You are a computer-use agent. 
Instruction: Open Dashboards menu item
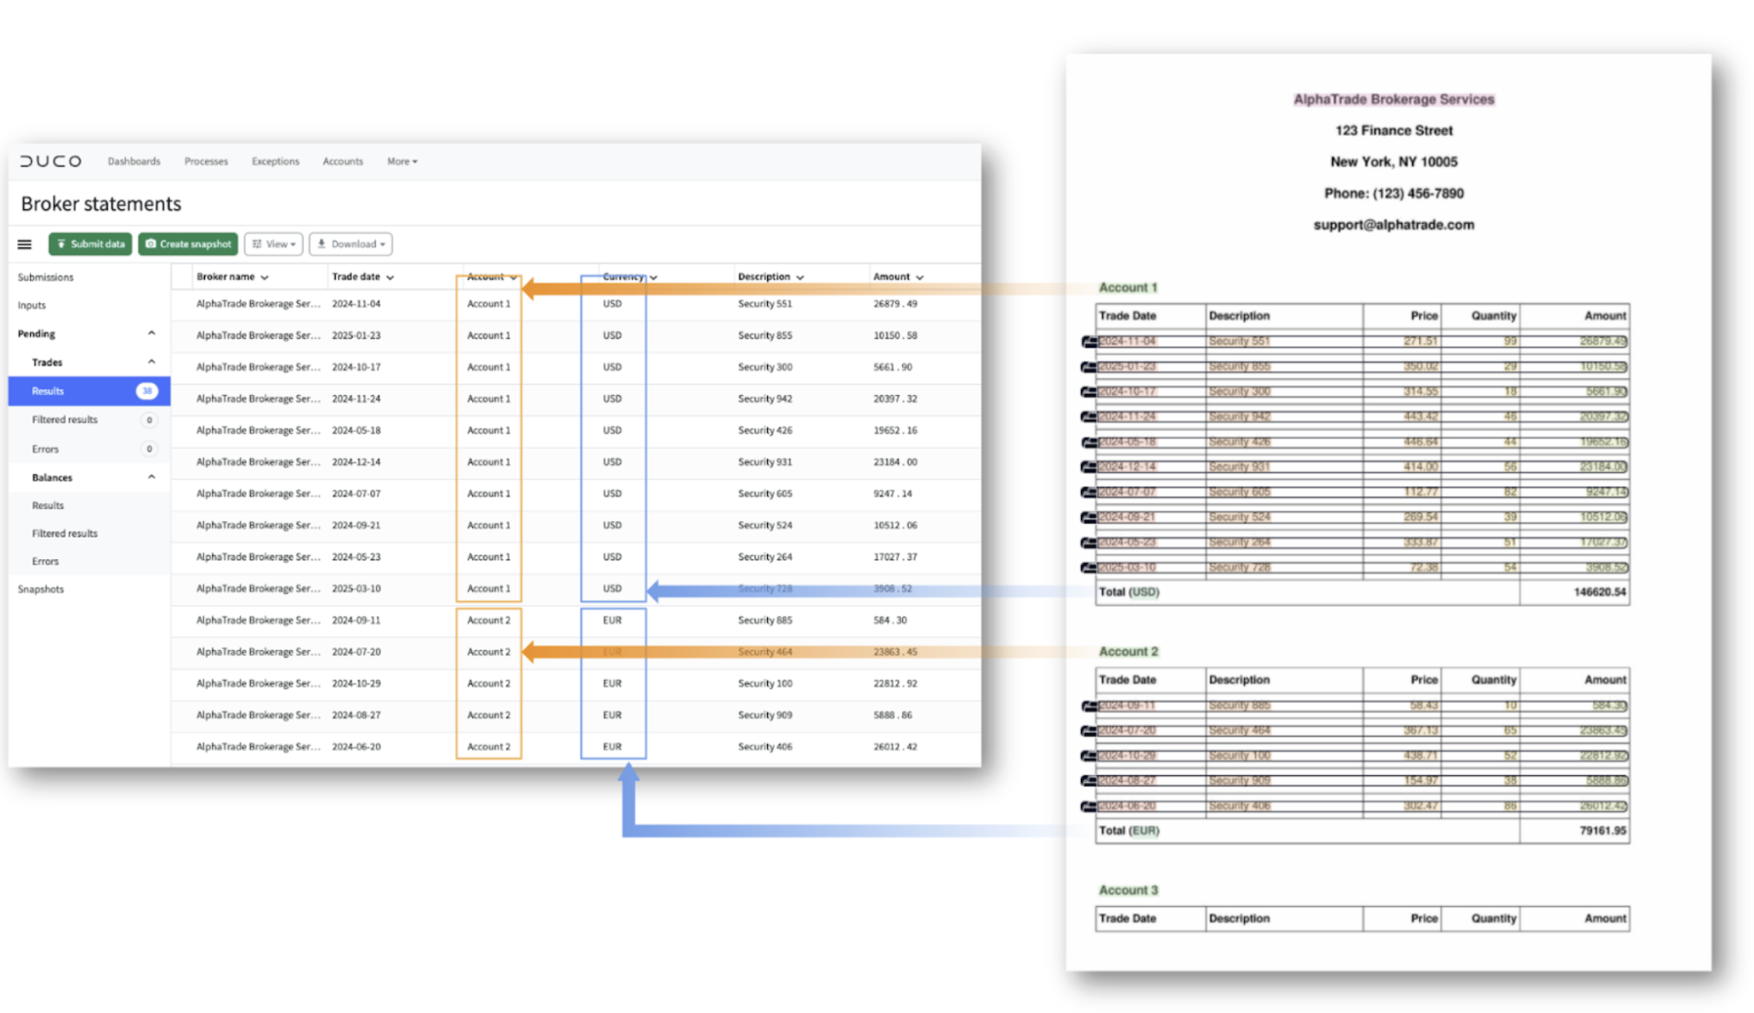point(134,162)
